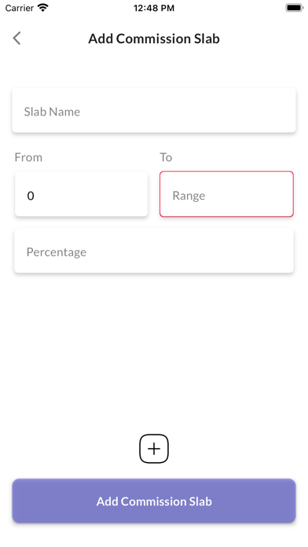Screen dimensions: 308x547
Task: Tap the plus sign inside the rounded square
Action: click(x=154, y=449)
